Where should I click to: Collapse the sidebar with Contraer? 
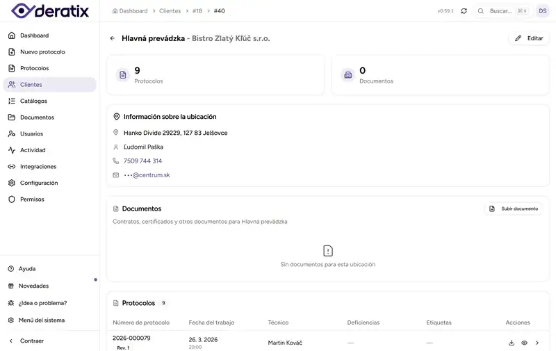[x=49, y=341]
